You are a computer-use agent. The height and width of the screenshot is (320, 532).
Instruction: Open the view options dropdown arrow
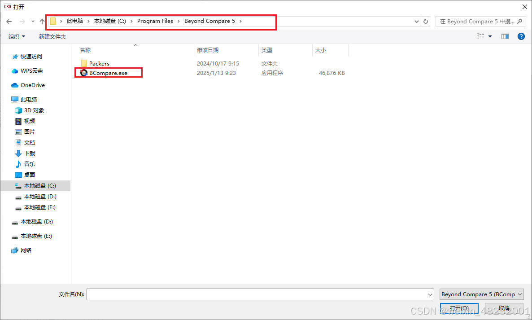pos(490,36)
